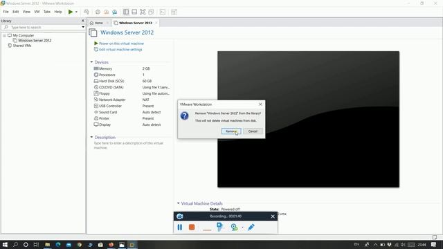Open the VM menu
The height and width of the screenshot is (249, 443).
pos(37,12)
